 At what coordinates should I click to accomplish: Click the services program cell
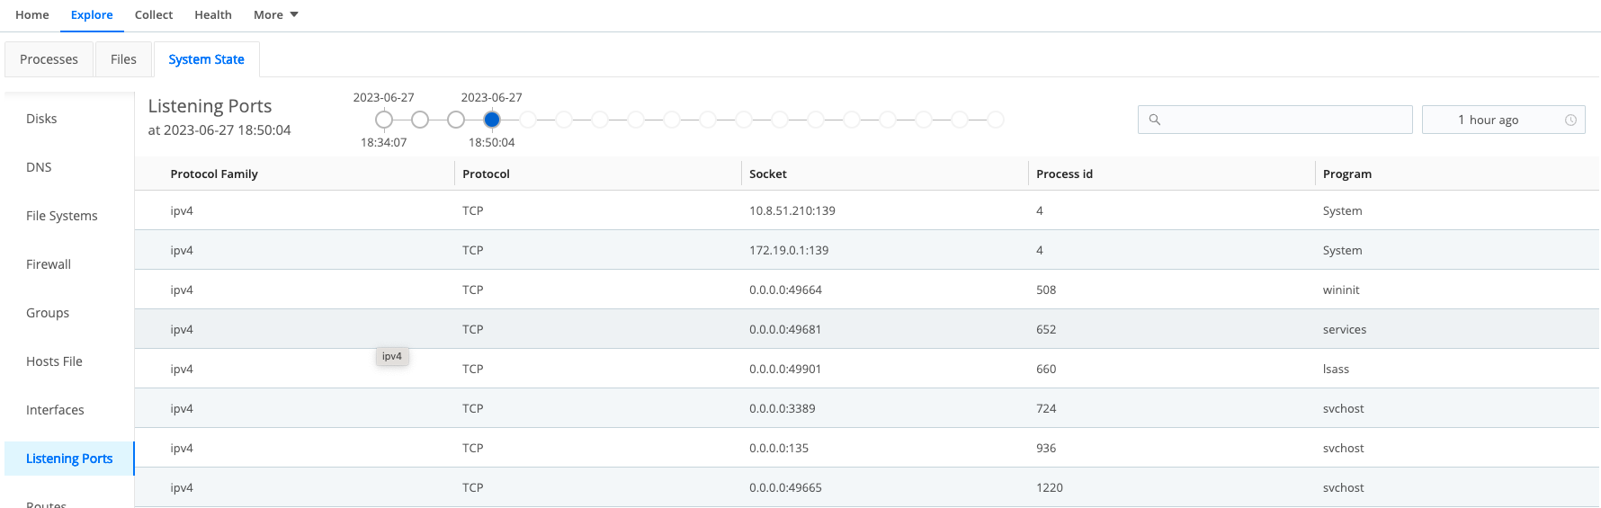(1345, 329)
